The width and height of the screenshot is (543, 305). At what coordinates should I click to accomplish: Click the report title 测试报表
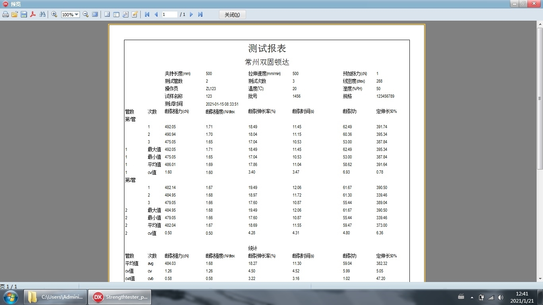(x=267, y=48)
